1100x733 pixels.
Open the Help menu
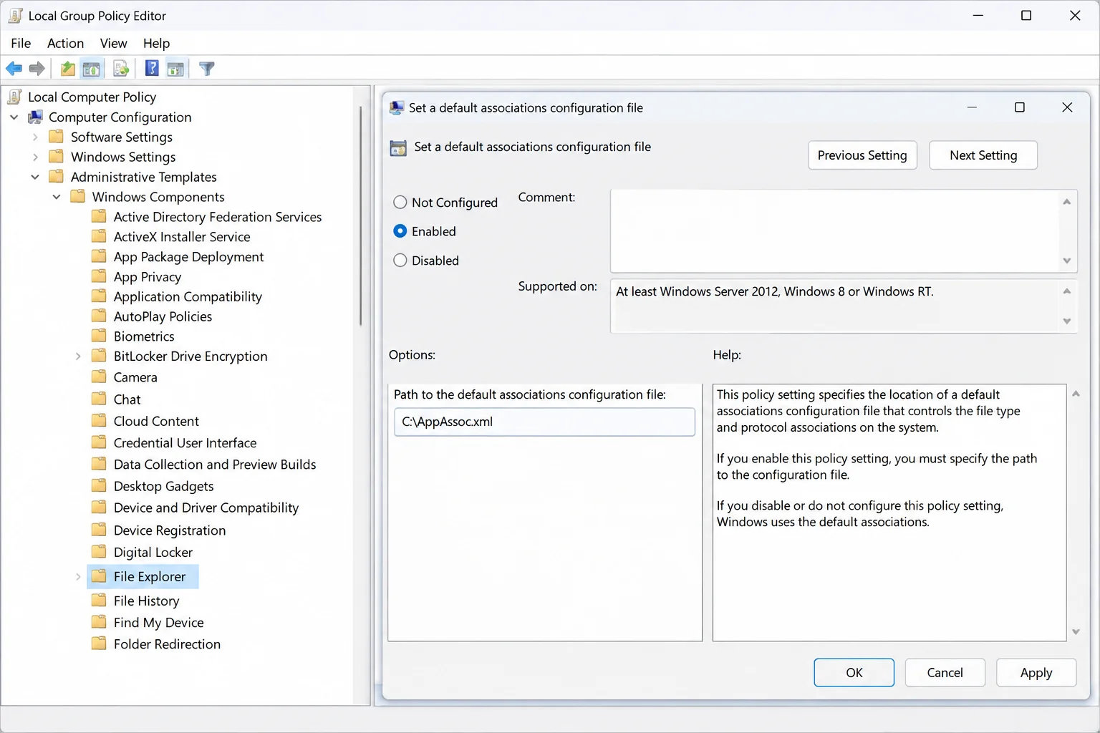(156, 44)
